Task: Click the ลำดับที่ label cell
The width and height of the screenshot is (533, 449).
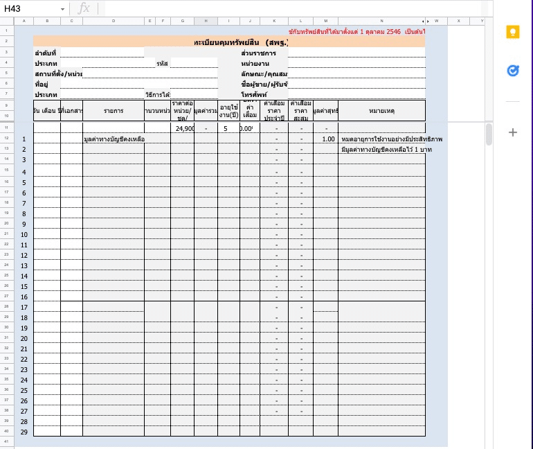Action: [x=47, y=53]
